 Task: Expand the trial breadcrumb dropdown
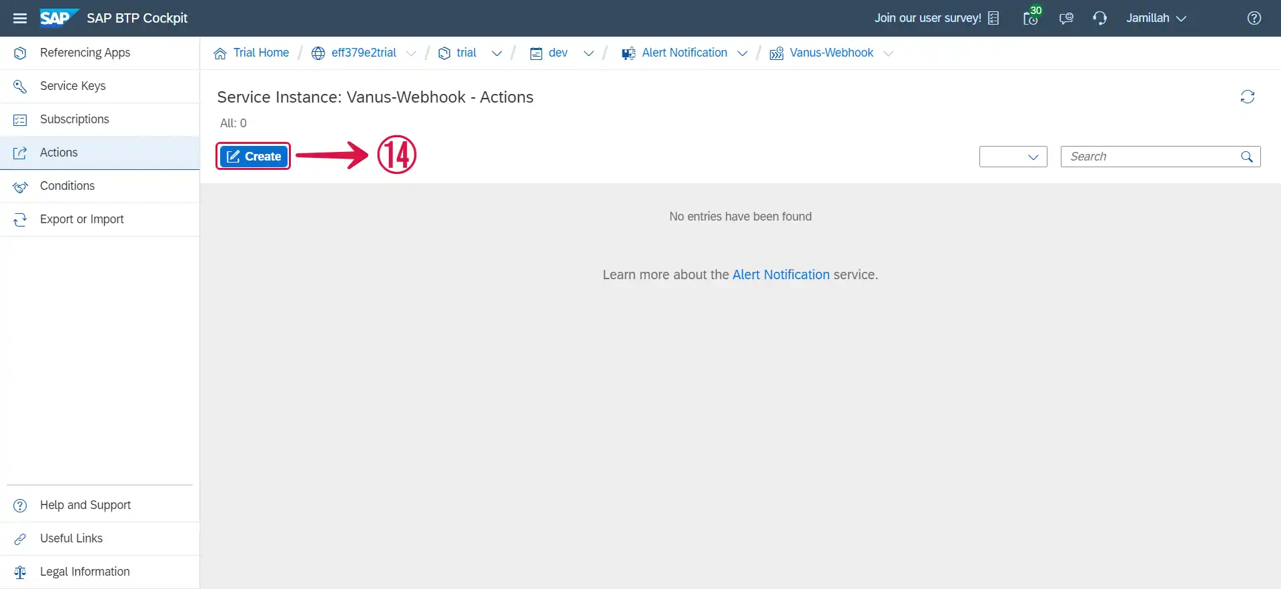(x=496, y=53)
